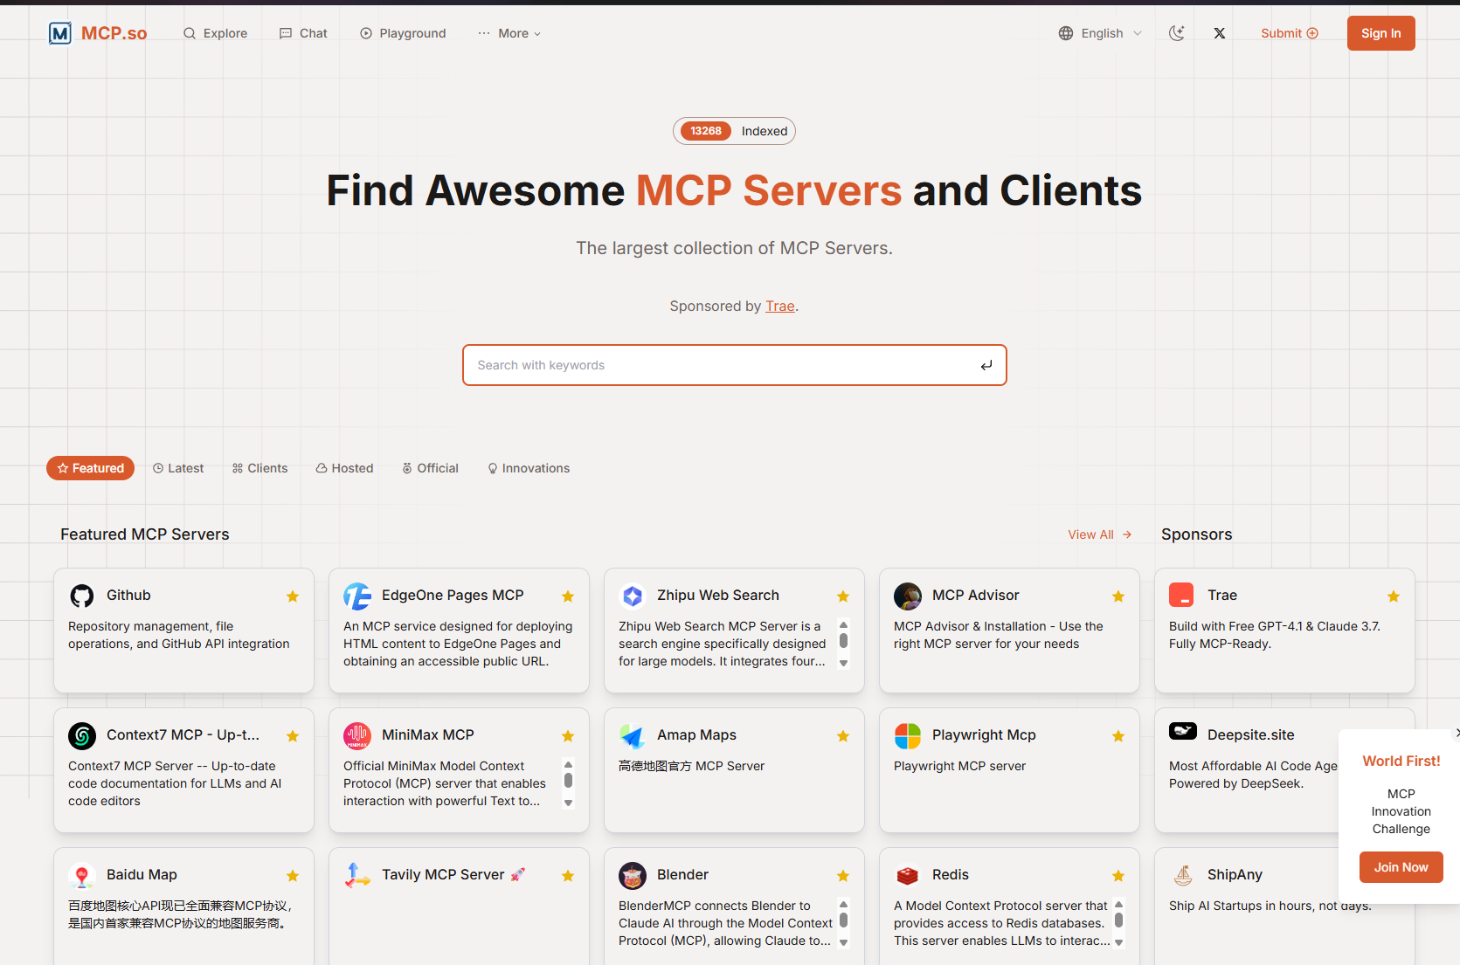Expand the More menu
This screenshot has height=965, width=1460.
point(509,33)
